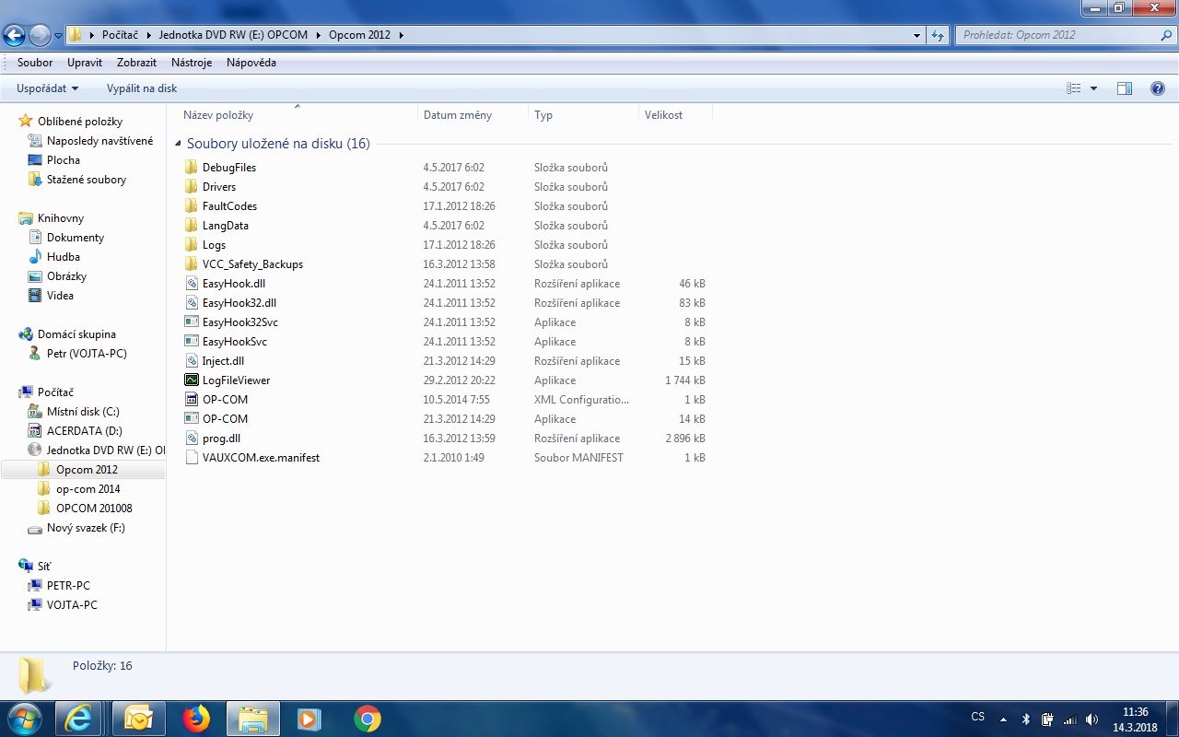Select op-com 2014 folder in sidebar

tap(88, 489)
